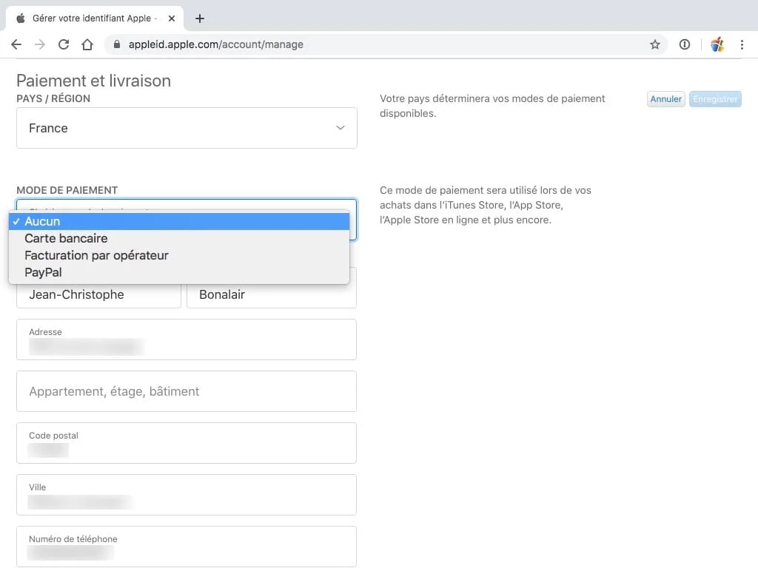Select 'Aucun' as payment method
This screenshot has height=568, width=758.
click(x=42, y=221)
